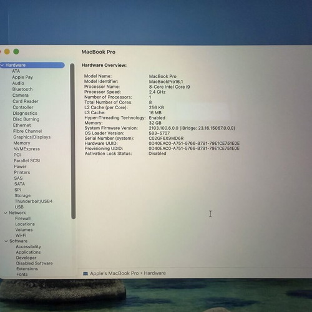This screenshot has width=312, height=312.
Task: Open Extensions under Software
Action: pos(27,269)
